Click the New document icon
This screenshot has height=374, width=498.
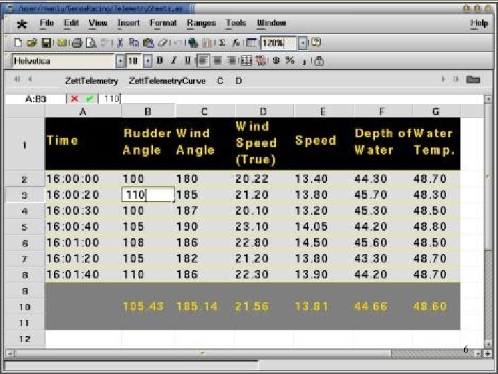tap(18, 43)
